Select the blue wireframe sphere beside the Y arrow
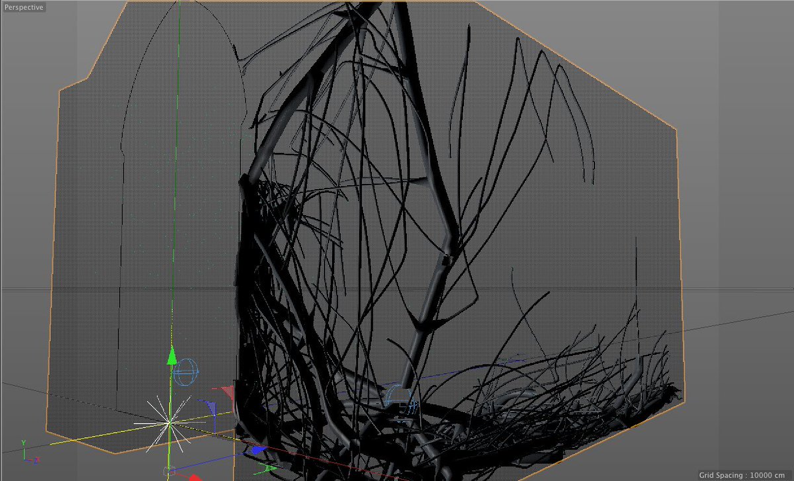The height and width of the screenshot is (481, 794). (187, 372)
